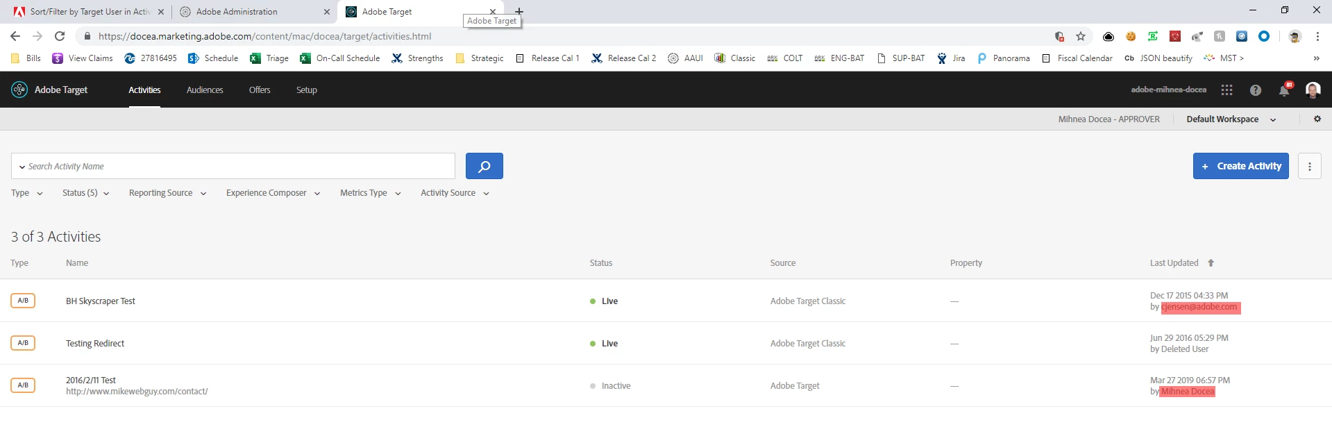Open the View Claims bookmark
Screen dimensions: 1332x427
(83, 58)
